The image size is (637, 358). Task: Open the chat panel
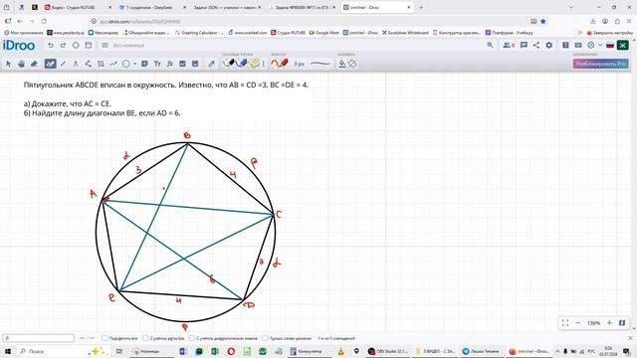coord(525,45)
